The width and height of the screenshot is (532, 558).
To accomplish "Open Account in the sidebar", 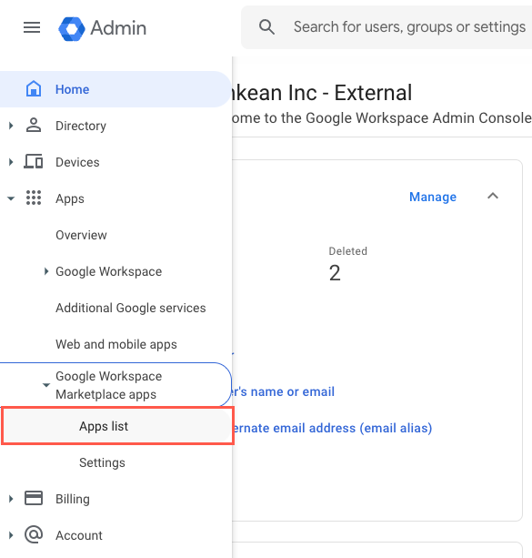I will click(x=115, y=535).
